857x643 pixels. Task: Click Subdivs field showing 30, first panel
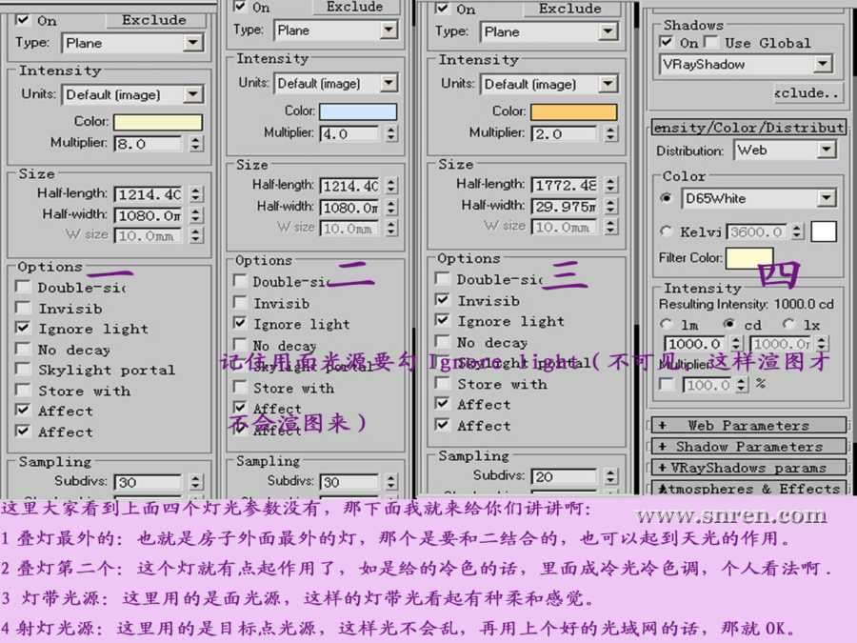click(148, 482)
